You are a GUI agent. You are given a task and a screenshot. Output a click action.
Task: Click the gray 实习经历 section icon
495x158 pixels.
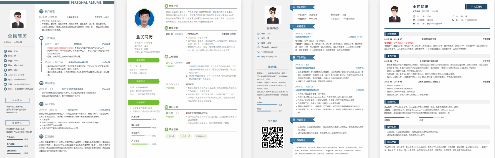pos(41,104)
